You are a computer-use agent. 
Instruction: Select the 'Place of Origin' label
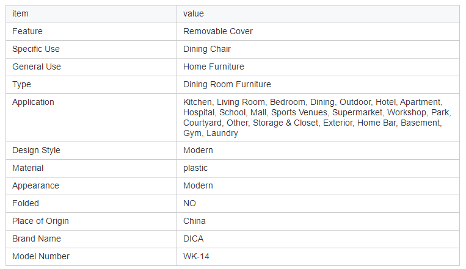coord(40,221)
